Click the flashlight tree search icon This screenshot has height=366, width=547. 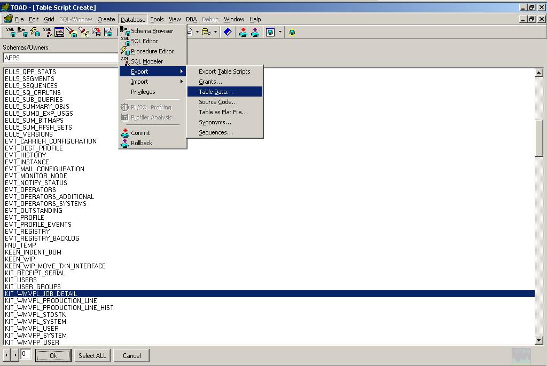(84, 32)
